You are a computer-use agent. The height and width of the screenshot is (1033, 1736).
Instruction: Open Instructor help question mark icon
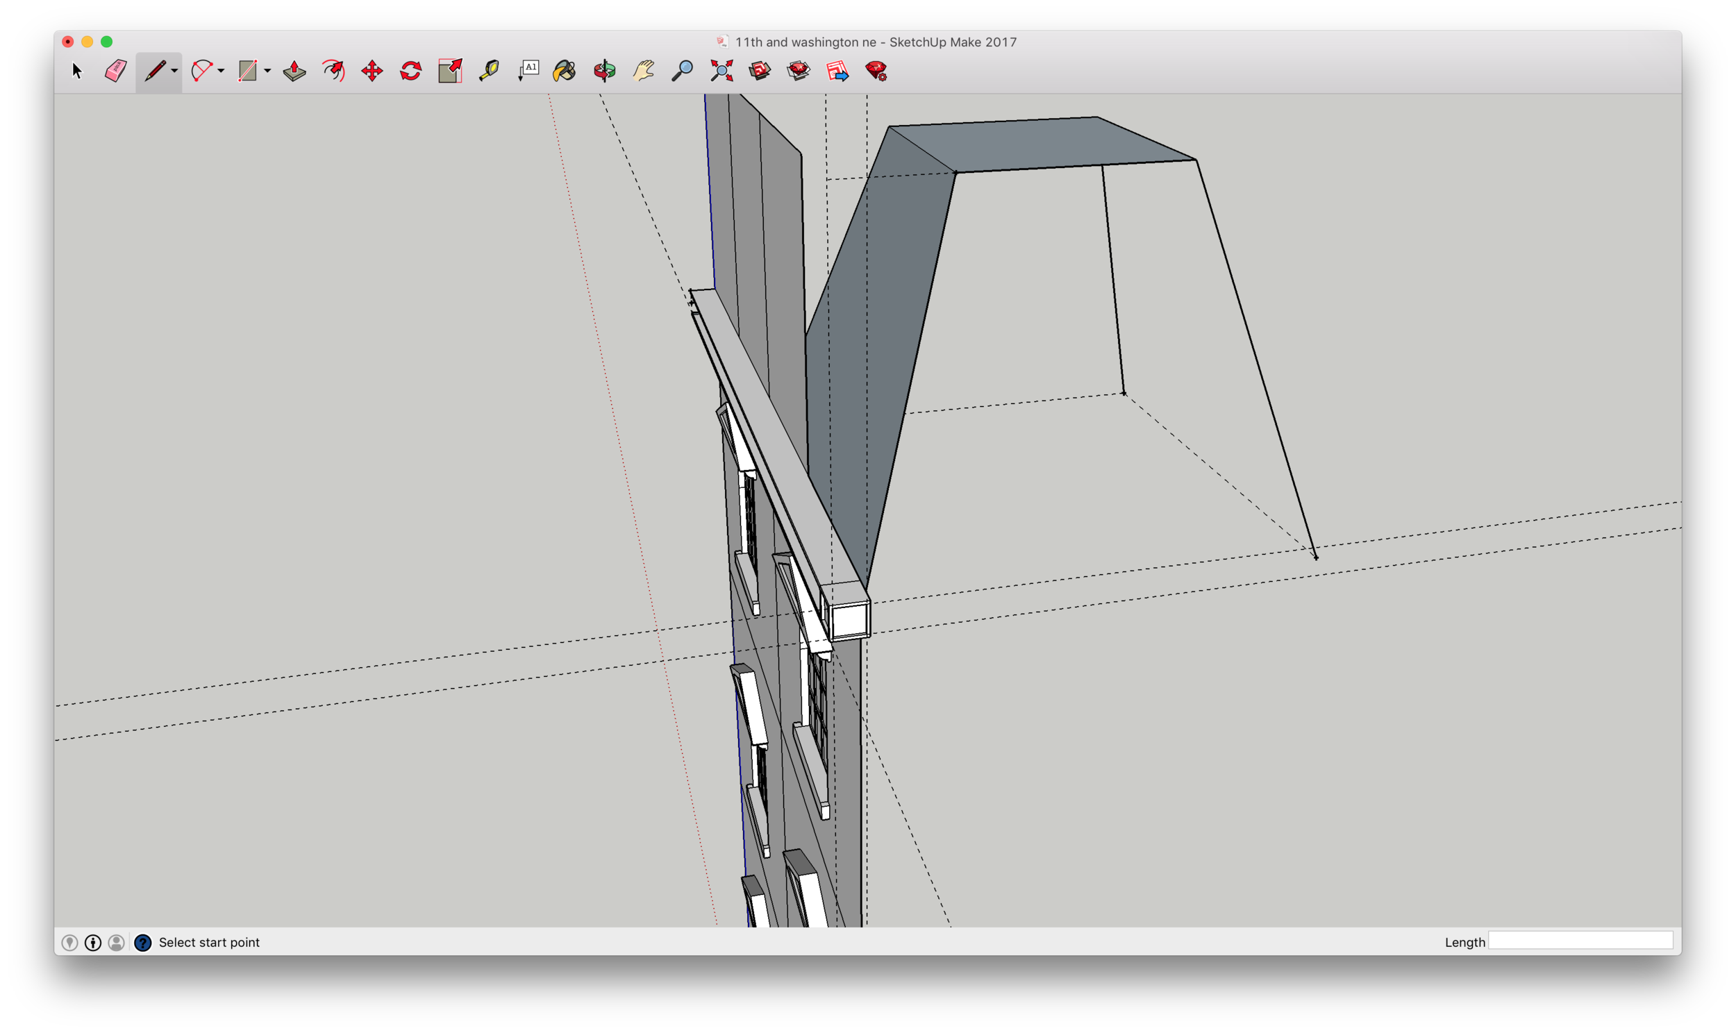(x=142, y=943)
